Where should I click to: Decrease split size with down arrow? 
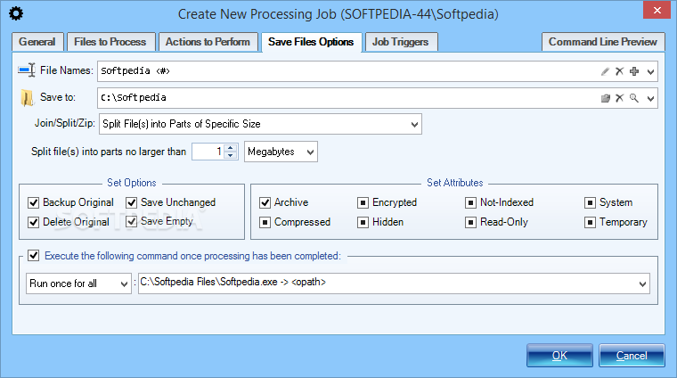click(x=231, y=155)
